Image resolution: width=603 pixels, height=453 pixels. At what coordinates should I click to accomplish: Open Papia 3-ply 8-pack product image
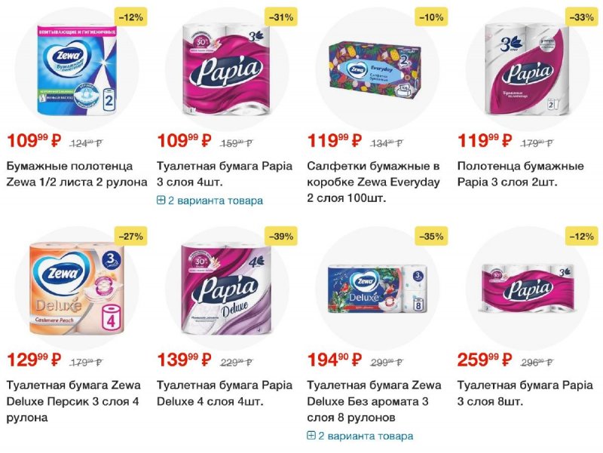[528, 289]
